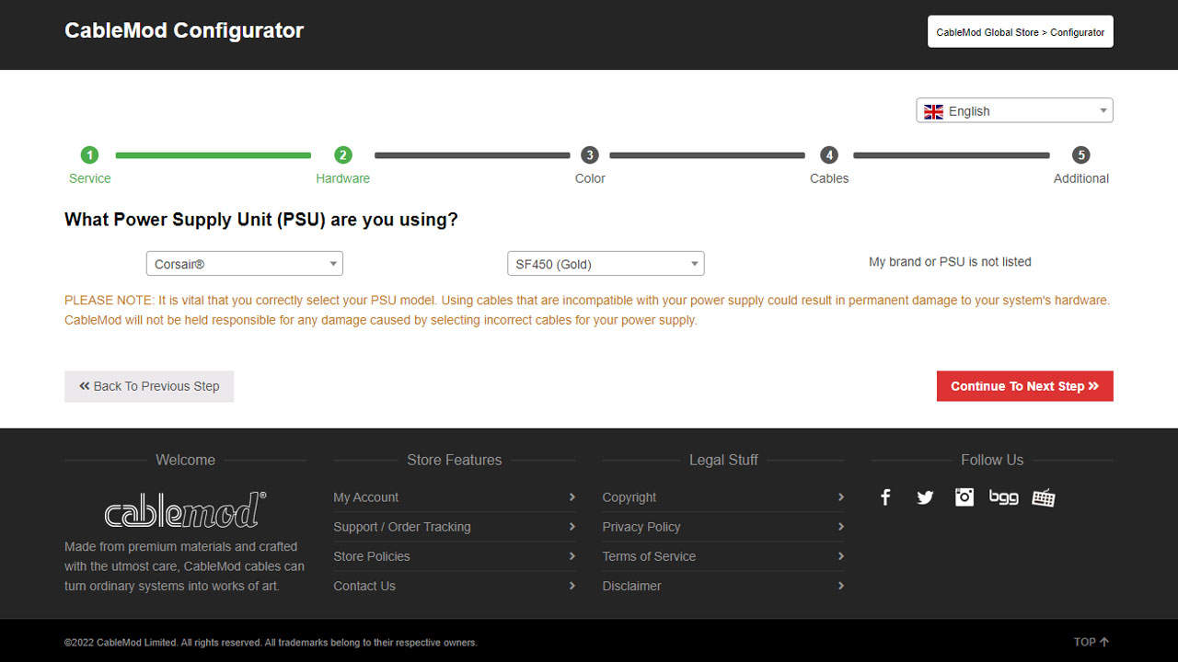Go to the Additional step label
The height and width of the screenshot is (662, 1178).
1081,178
